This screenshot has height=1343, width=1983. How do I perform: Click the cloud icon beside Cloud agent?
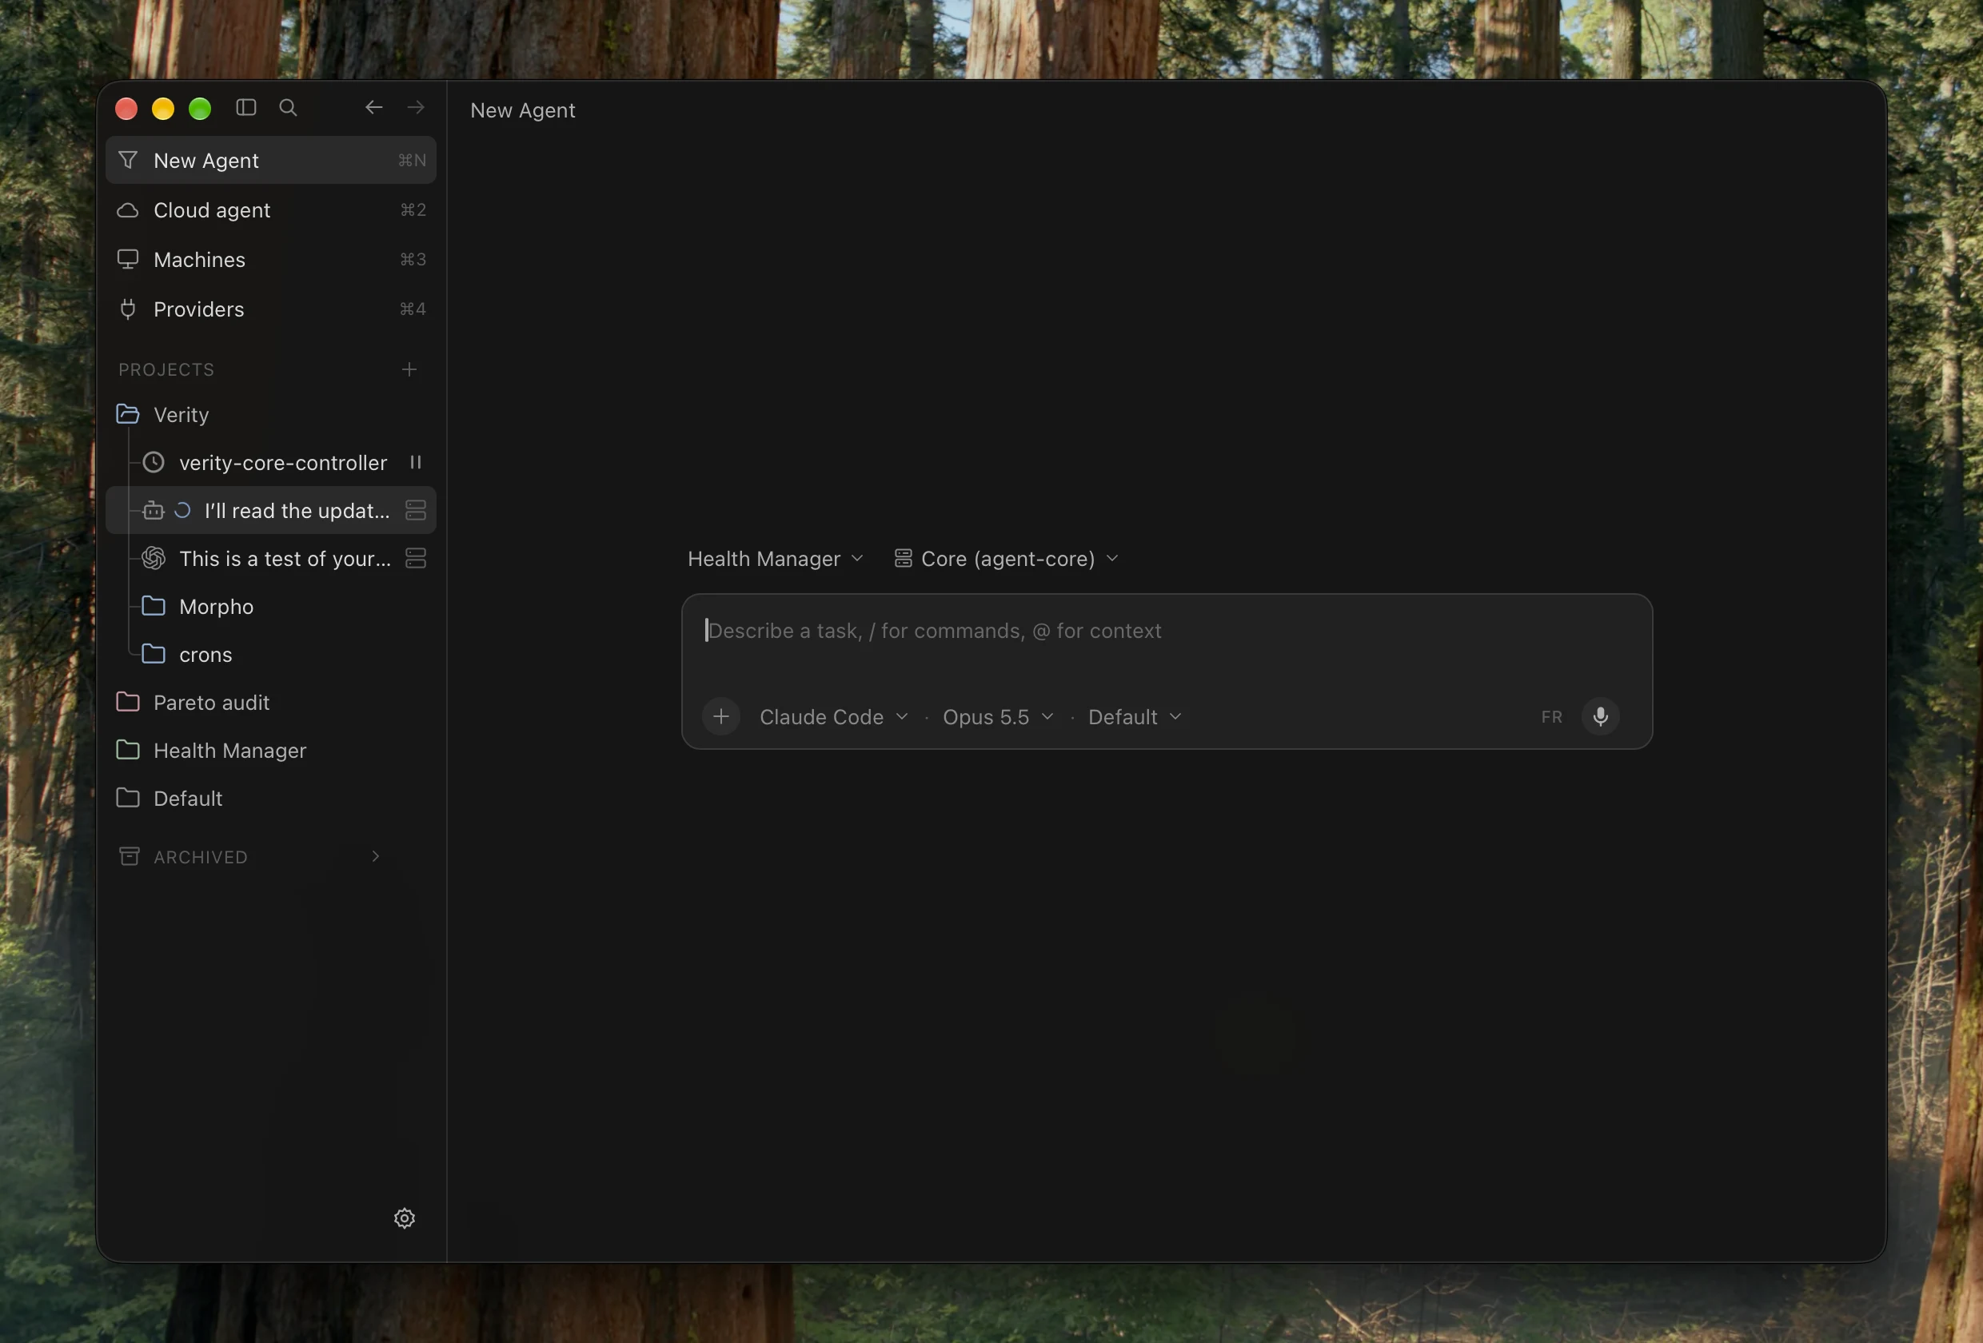tap(128, 210)
